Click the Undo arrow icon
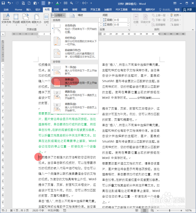Screen dimensions: 196x213 (x=9, y=3)
